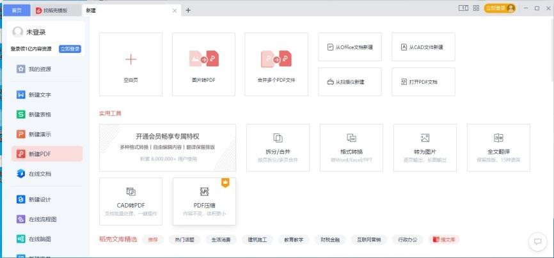Select the 教育教学 category tag
Image resolution: width=554 pixels, height=258 pixels.
pos(294,239)
